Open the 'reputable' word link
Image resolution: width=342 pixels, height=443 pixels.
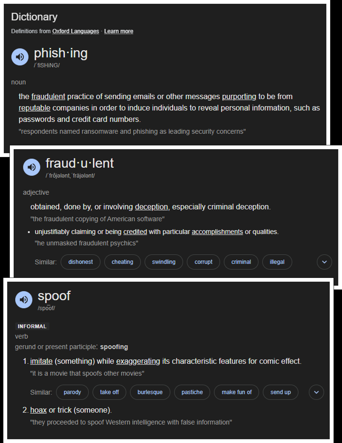[34, 108]
